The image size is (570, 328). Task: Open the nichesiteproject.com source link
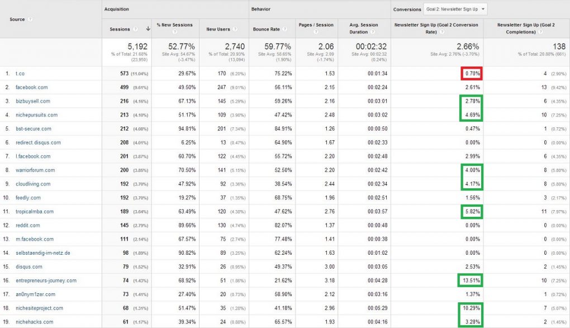pyautogui.click(x=39, y=308)
